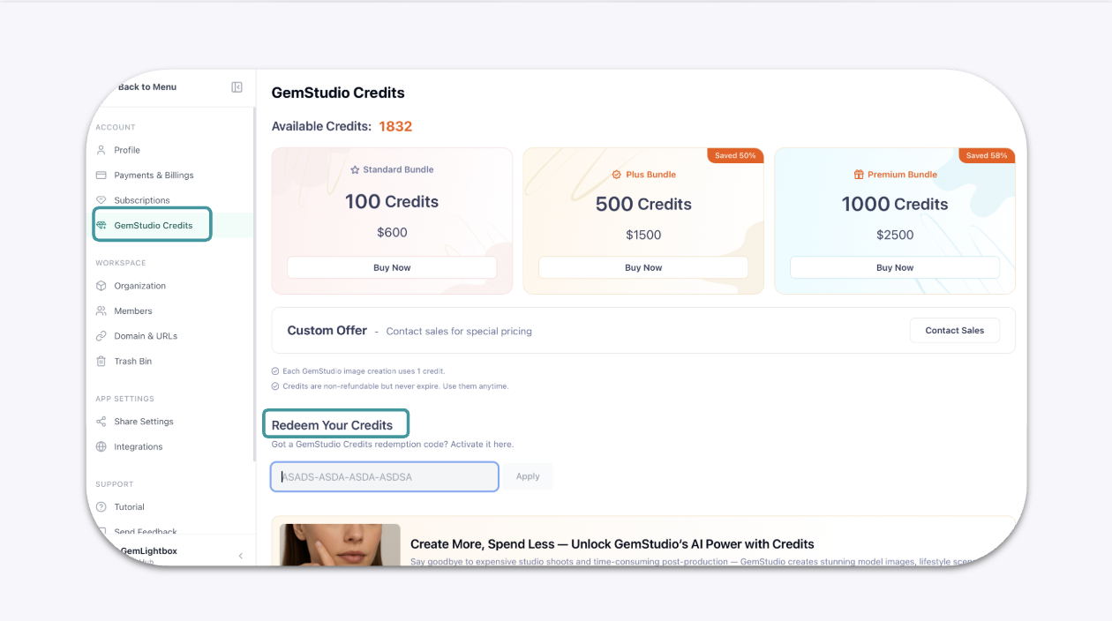Click the Members people icon
This screenshot has height=621, width=1112.
coord(101,311)
